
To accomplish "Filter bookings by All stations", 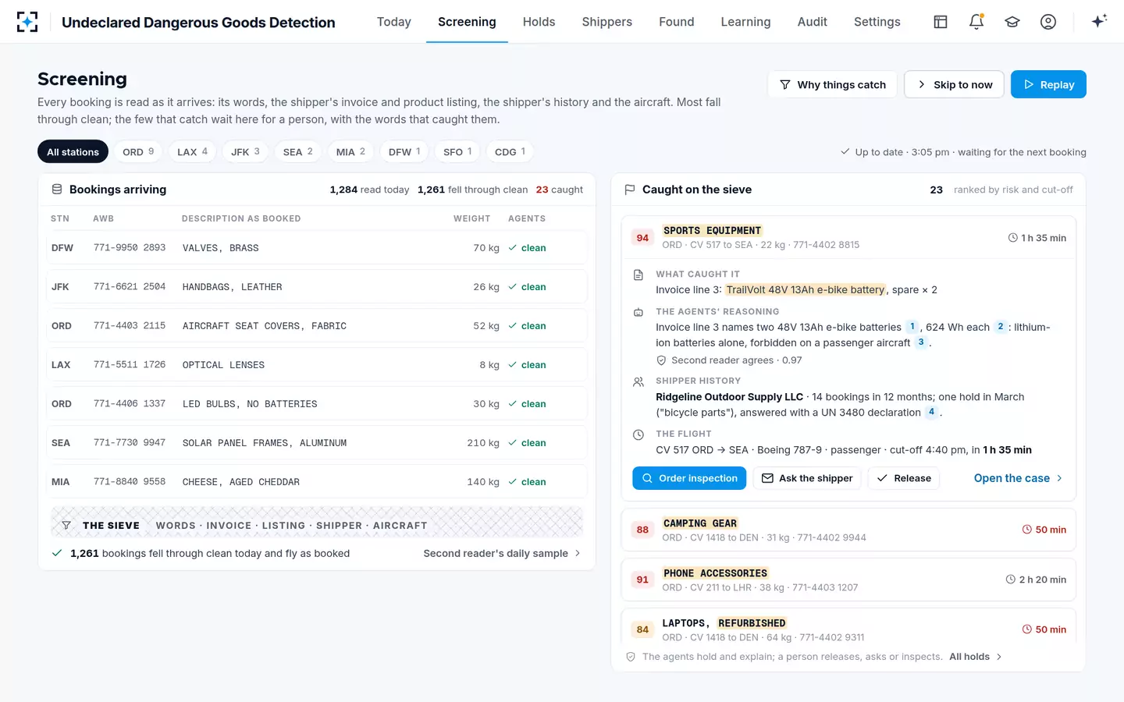I will [73, 151].
